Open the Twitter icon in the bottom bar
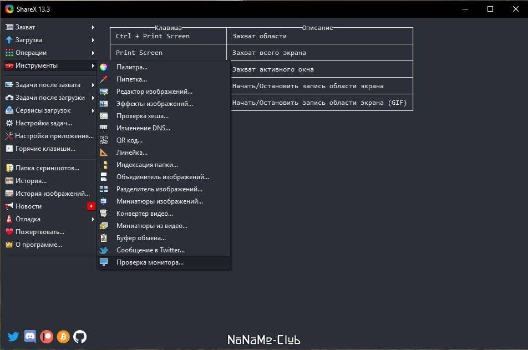528x350 pixels. click(x=13, y=337)
